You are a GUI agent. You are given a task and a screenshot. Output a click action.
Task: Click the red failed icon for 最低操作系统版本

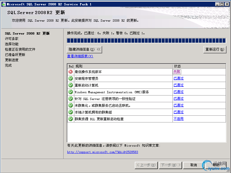click(71, 72)
